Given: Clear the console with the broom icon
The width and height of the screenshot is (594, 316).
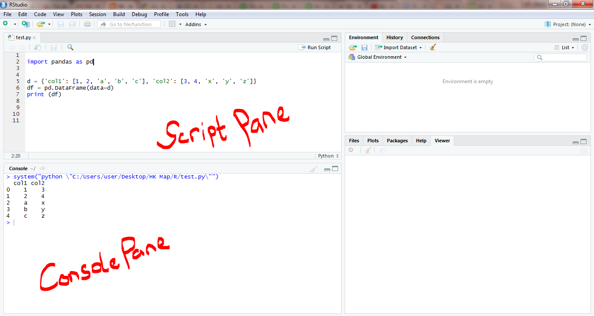Looking at the screenshot, I should tap(314, 169).
